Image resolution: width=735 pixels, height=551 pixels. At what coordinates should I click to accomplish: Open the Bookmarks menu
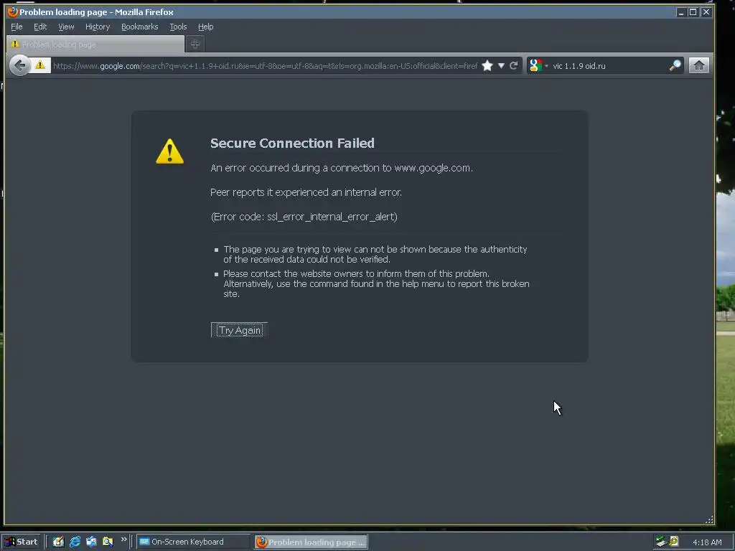[x=140, y=27]
